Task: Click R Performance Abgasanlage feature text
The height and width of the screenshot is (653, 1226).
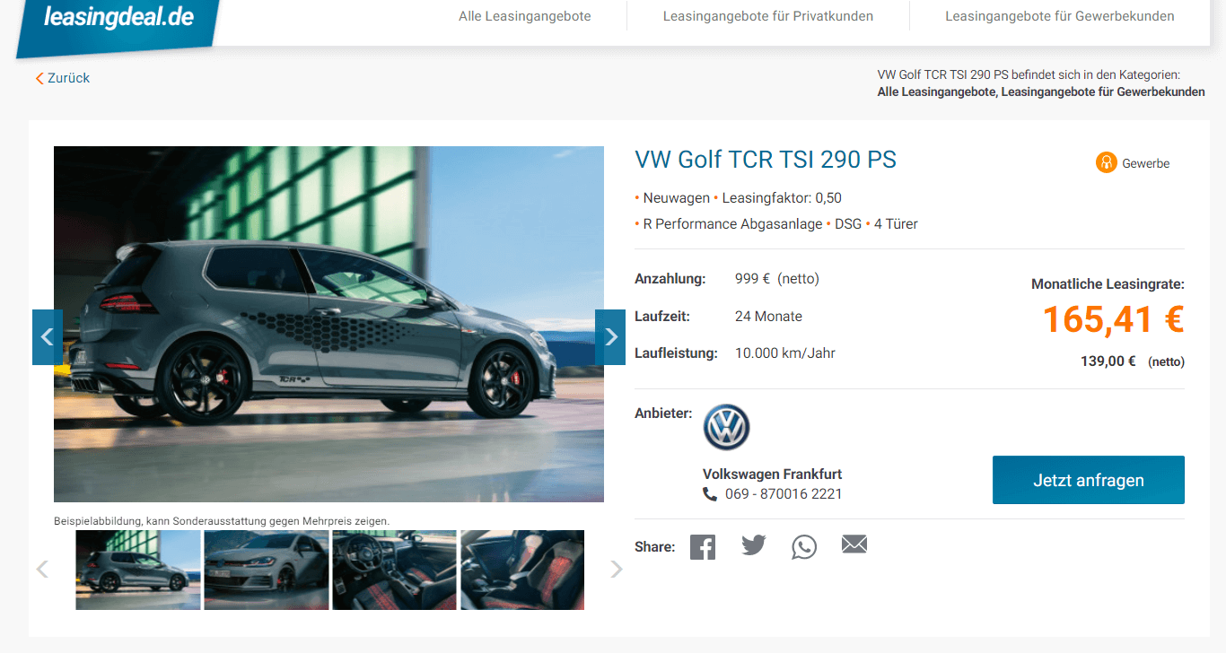Action: point(732,224)
